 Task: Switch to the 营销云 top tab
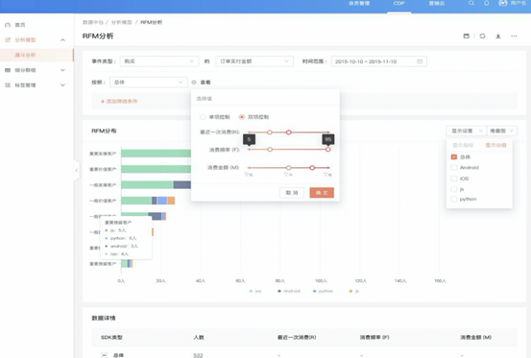point(437,4)
